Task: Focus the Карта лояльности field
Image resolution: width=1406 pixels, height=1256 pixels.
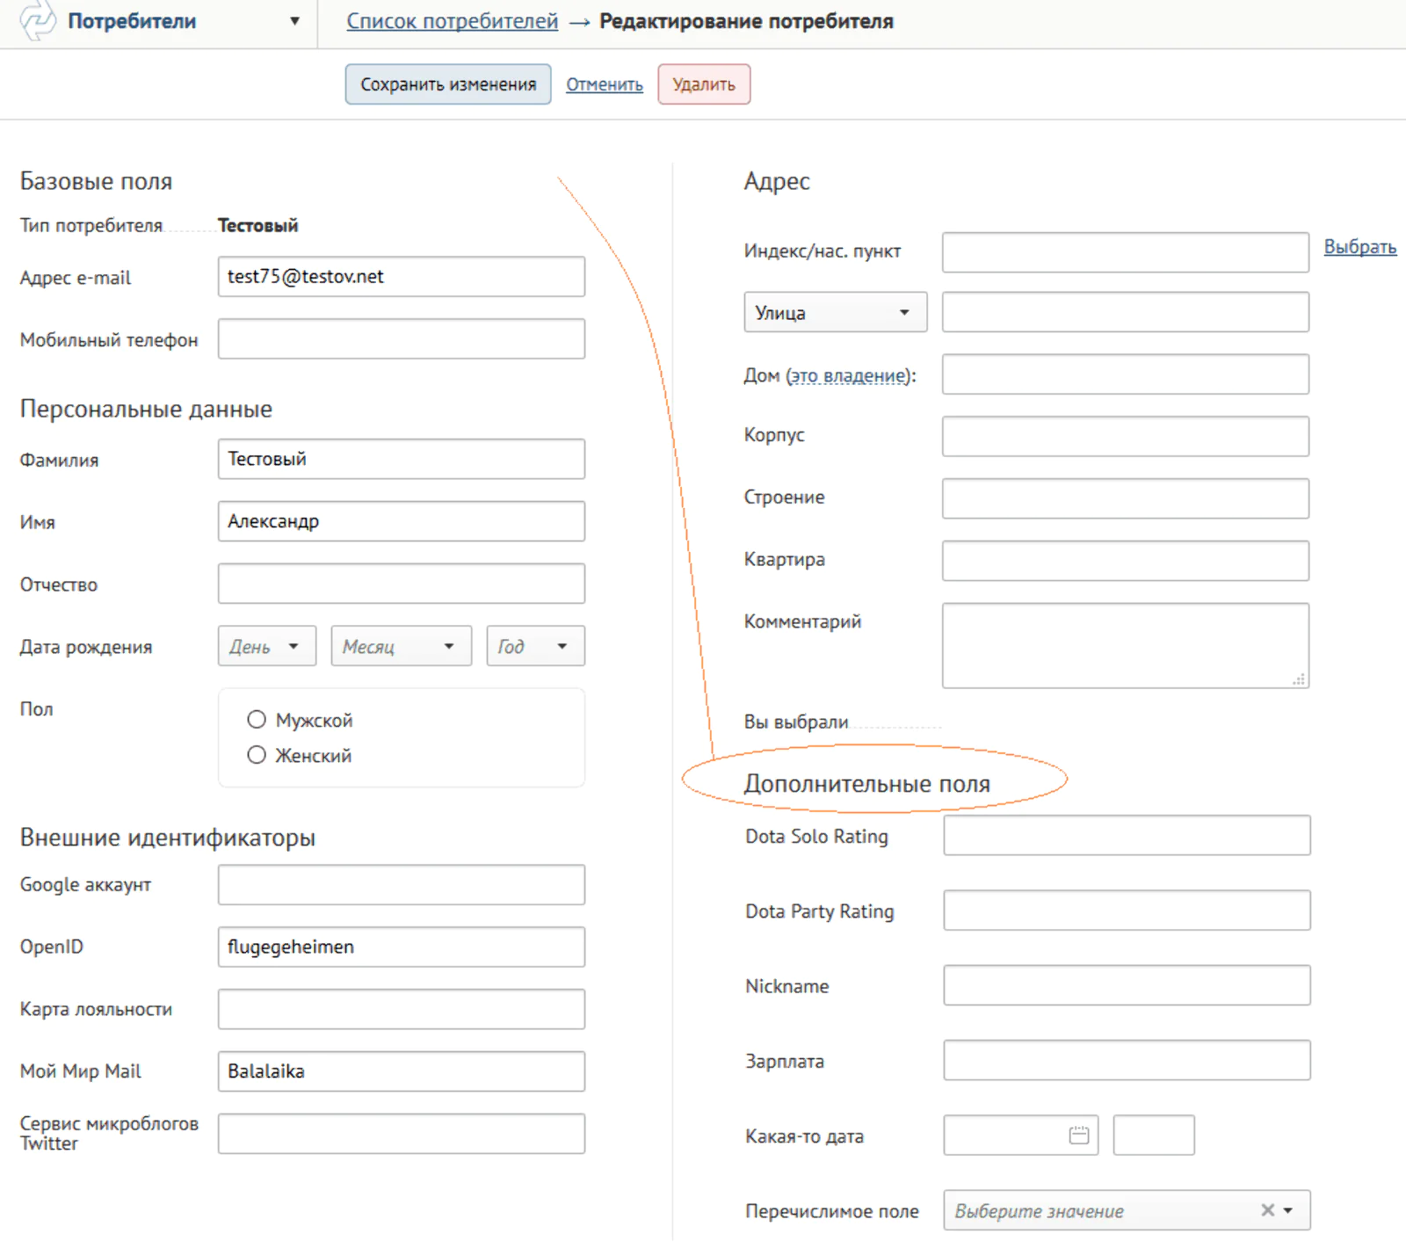Action: click(402, 1010)
